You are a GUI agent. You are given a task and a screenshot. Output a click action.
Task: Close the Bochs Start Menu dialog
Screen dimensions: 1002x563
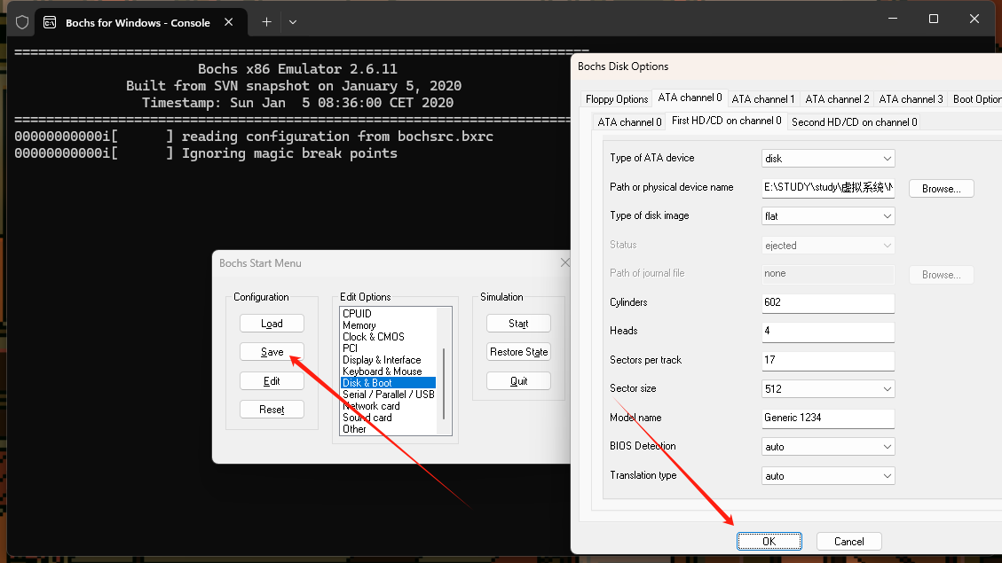click(565, 263)
